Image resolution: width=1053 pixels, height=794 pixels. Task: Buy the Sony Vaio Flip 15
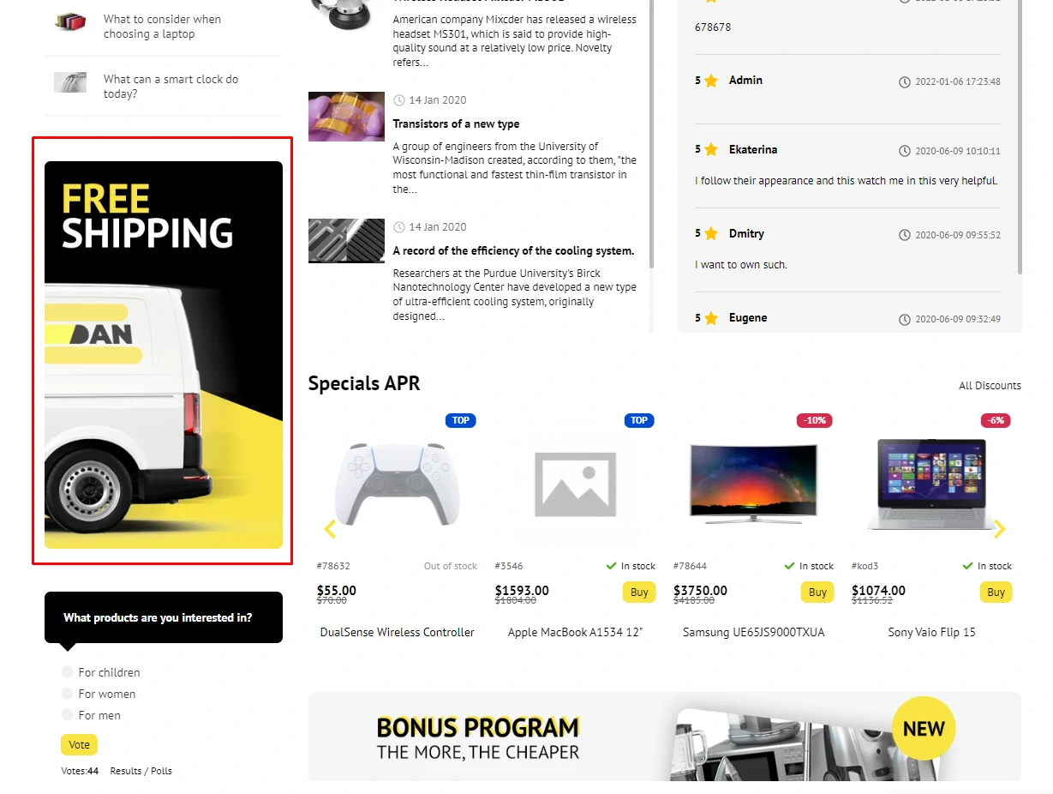coord(996,592)
